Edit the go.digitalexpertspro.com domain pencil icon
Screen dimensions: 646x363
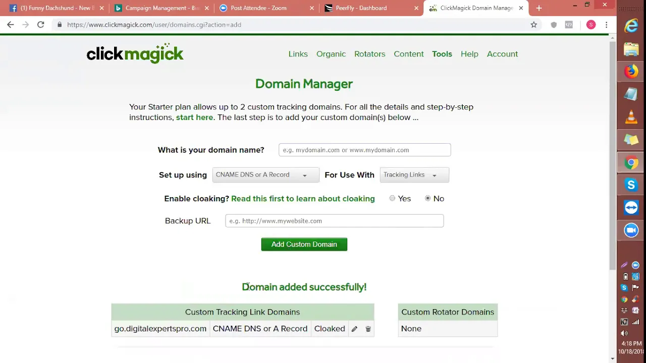click(354, 329)
